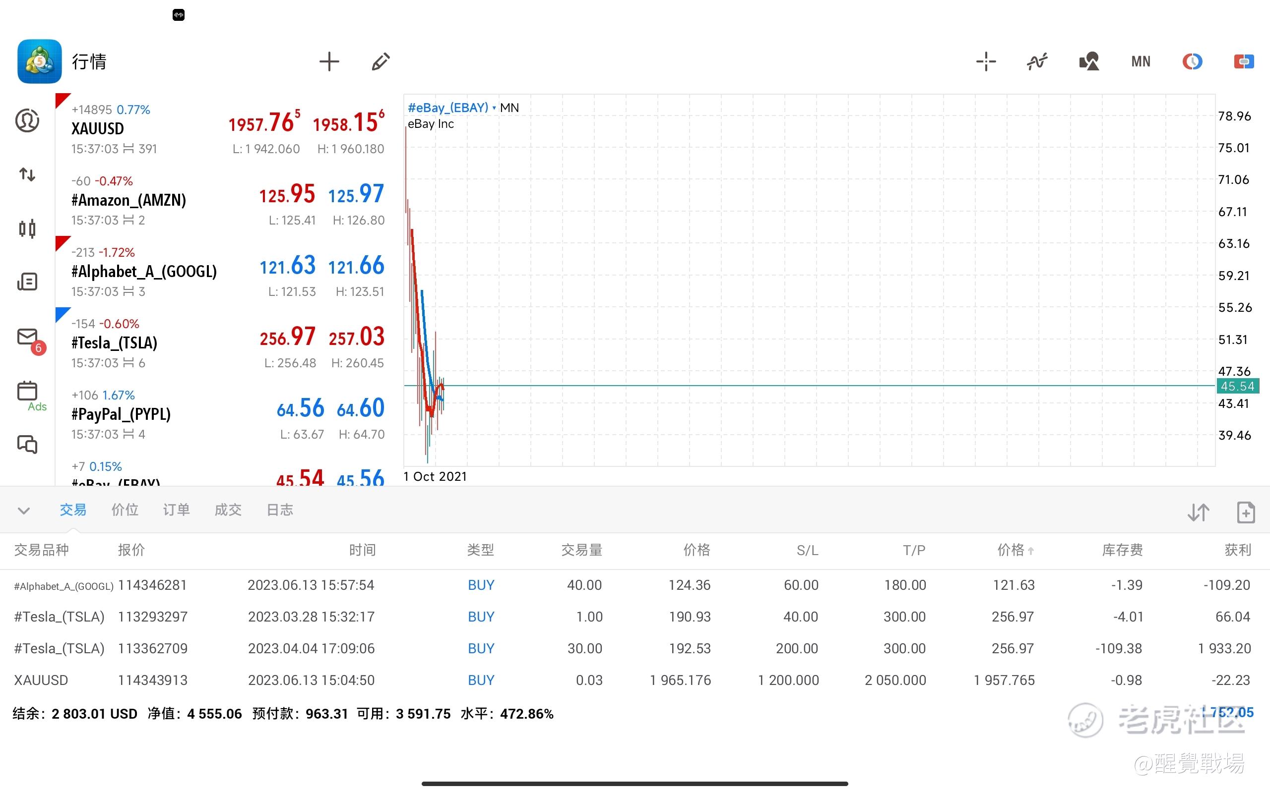Open the XAUUSD position ticket 114343913
Image resolution: width=1270 pixels, height=793 pixels.
(x=152, y=680)
